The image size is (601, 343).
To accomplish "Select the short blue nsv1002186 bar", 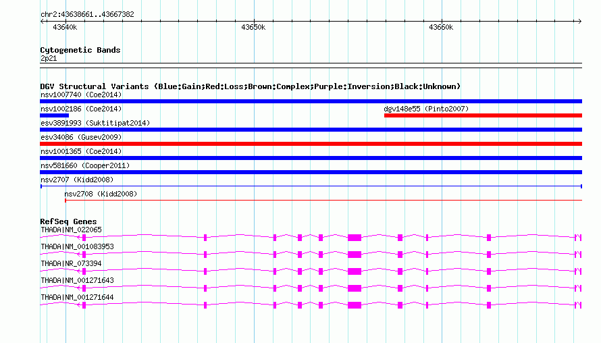I will [x=55, y=115].
